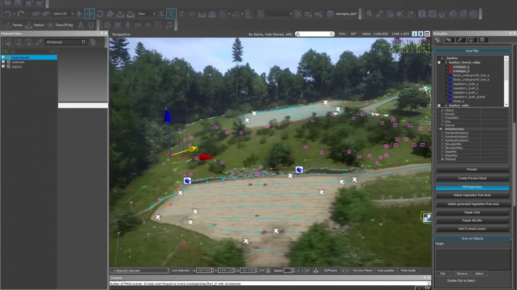Image resolution: width=517 pixels, height=290 pixels.
Task: Collapse the bushes_forest_edge group
Action: click(x=439, y=62)
